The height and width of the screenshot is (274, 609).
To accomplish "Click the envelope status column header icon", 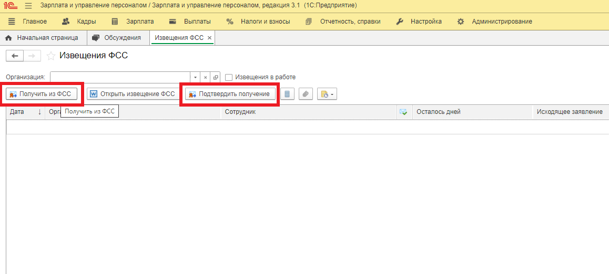I will pyautogui.click(x=404, y=112).
